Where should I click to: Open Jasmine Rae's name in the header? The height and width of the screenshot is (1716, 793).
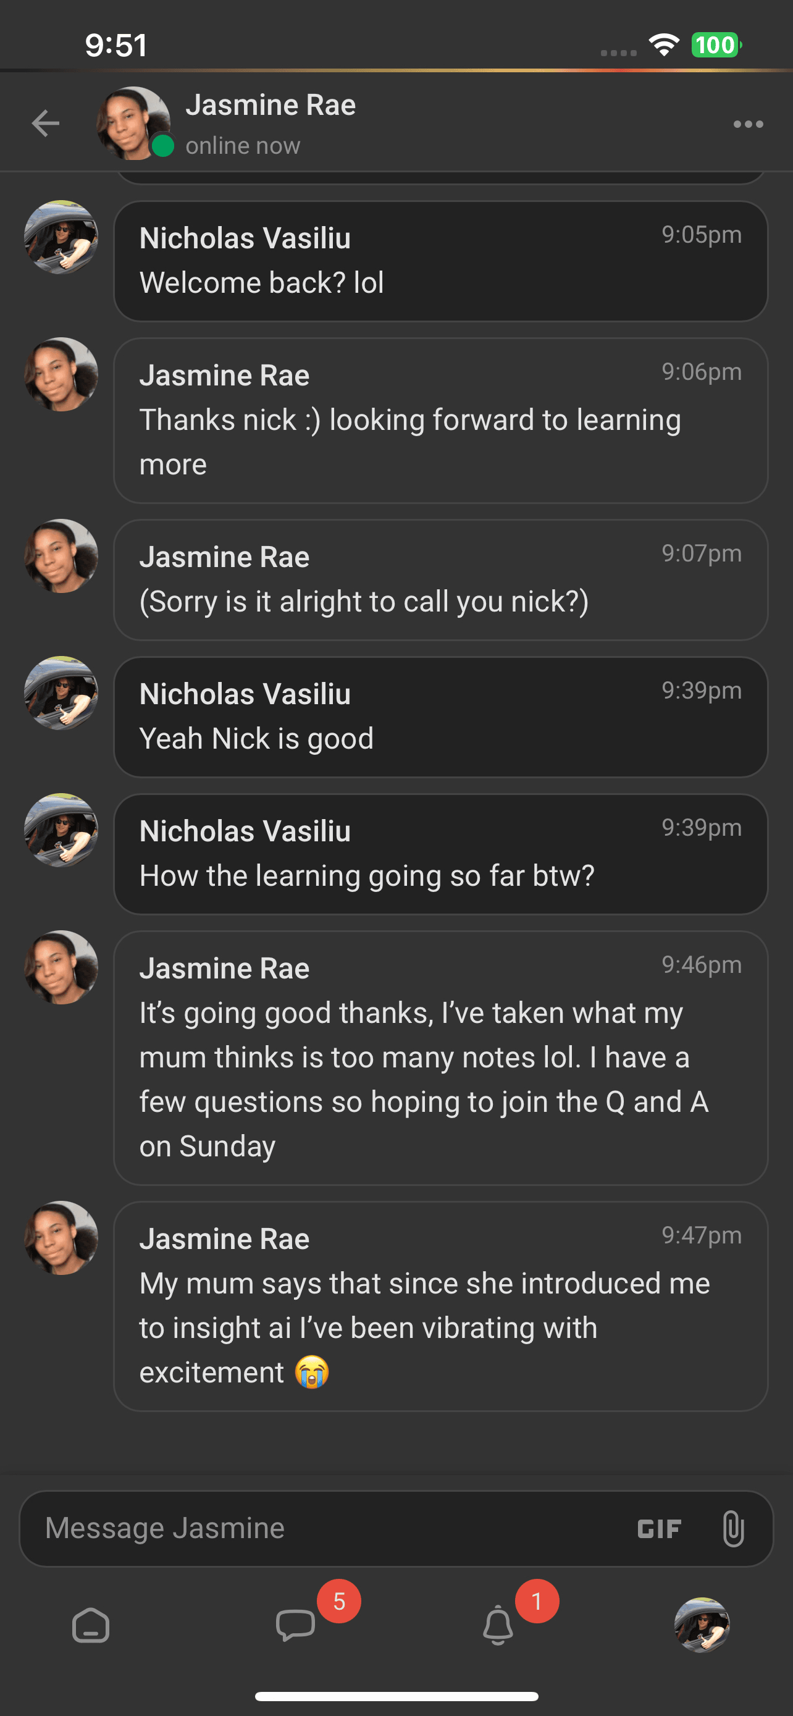271,105
